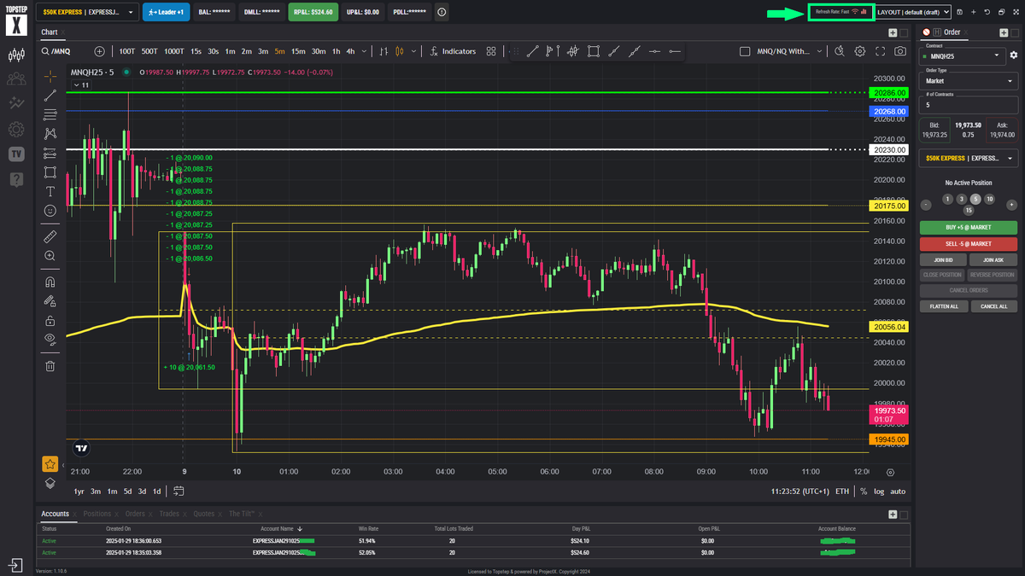Remove drawings with trash icon
This screenshot has width=1025, height=576.
(50, 366)
